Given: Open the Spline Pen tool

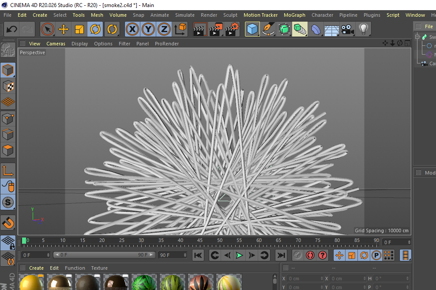Looking at the screenshot, I should pyautogui.click(x=268, y=29).
